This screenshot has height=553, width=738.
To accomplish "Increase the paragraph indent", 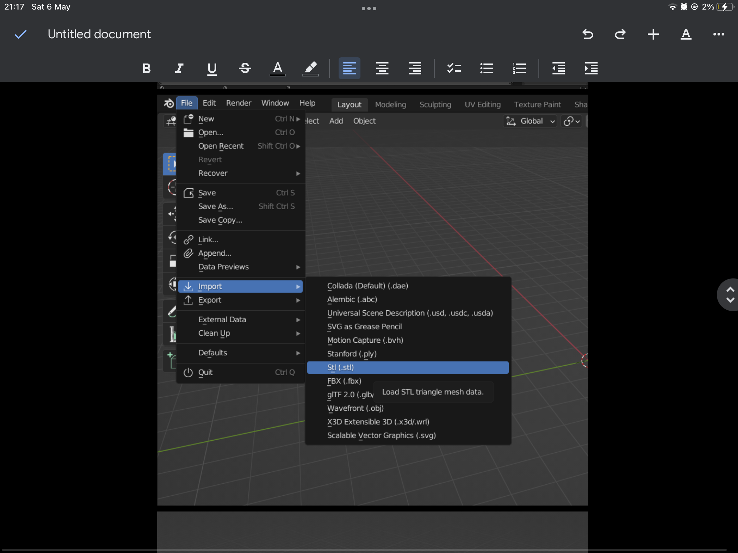I will pyautogui.click(x=591, y=68).
